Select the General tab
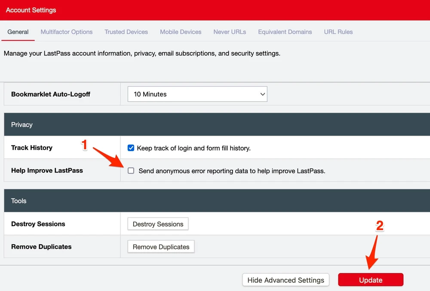The image size is (430, 291). [x=18, y=32]
